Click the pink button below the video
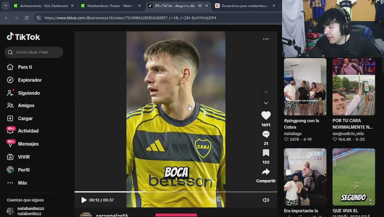Image resolution: width=384 pixels, height=217 pixels. click(x=176, y=215)
